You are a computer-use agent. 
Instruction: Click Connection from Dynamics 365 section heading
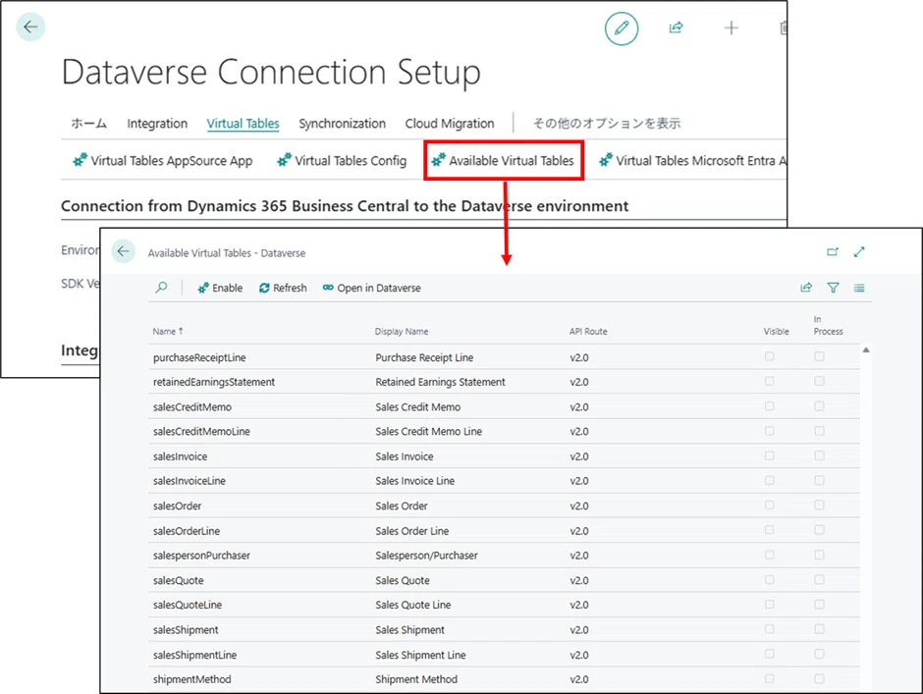pyautogui.click(x=345, y=206)
